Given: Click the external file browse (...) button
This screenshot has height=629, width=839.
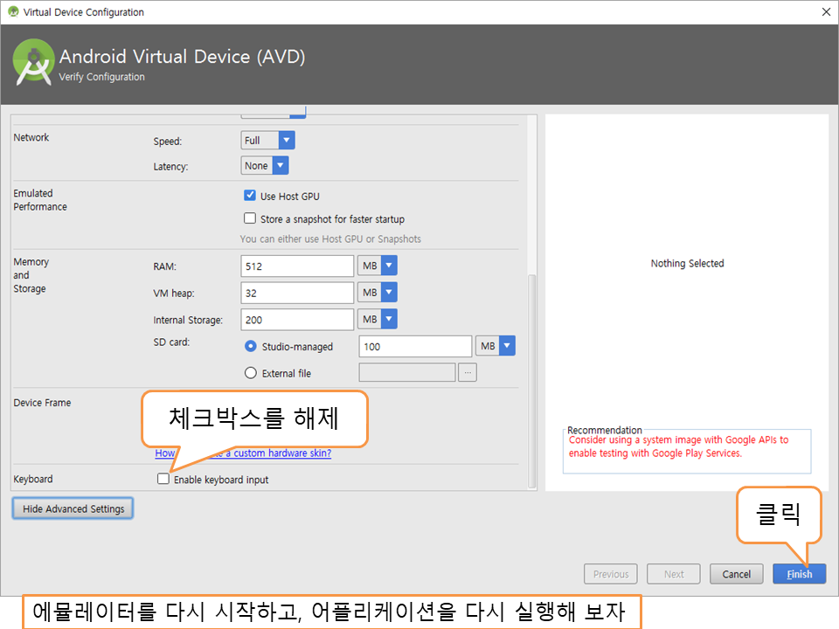Looking at the screenshot, I should pos(468,373).
